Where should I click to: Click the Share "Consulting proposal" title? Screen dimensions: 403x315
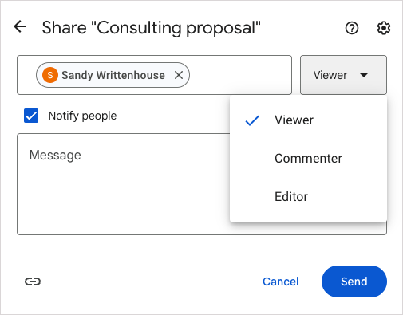(152, 28)
